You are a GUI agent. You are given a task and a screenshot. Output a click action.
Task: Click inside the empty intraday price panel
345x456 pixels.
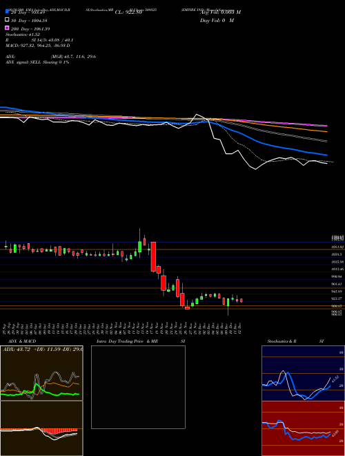pyautogui.click(x=138, y=387)
